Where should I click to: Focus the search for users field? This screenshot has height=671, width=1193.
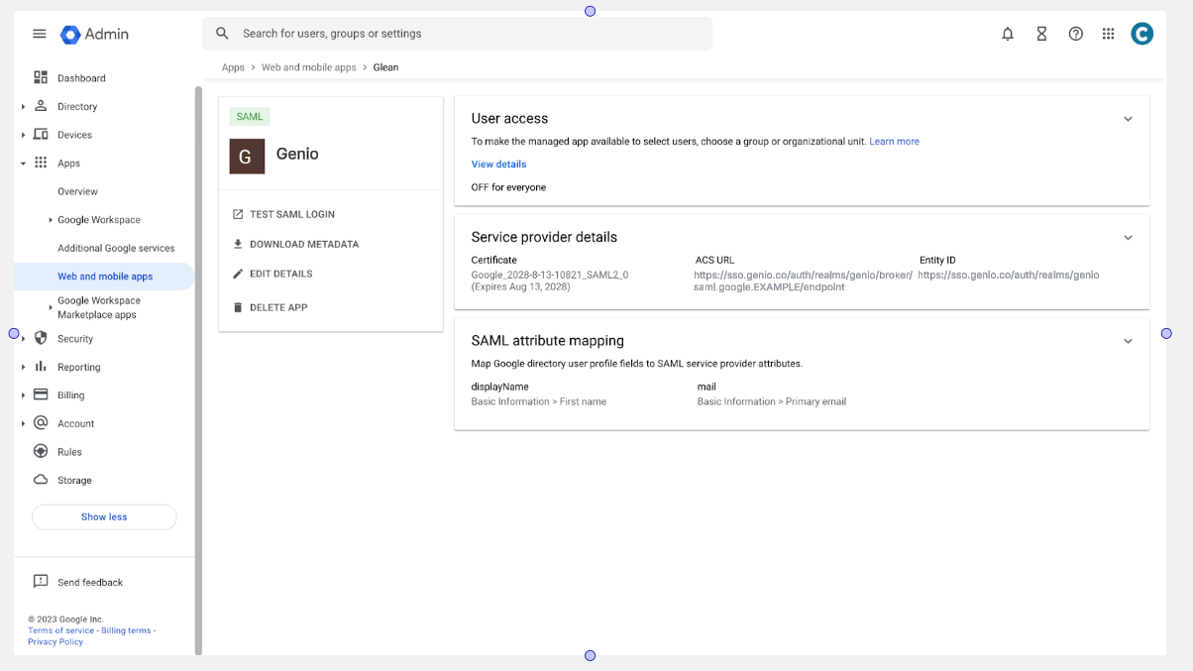pyautogui.click(x=457, y=34)
